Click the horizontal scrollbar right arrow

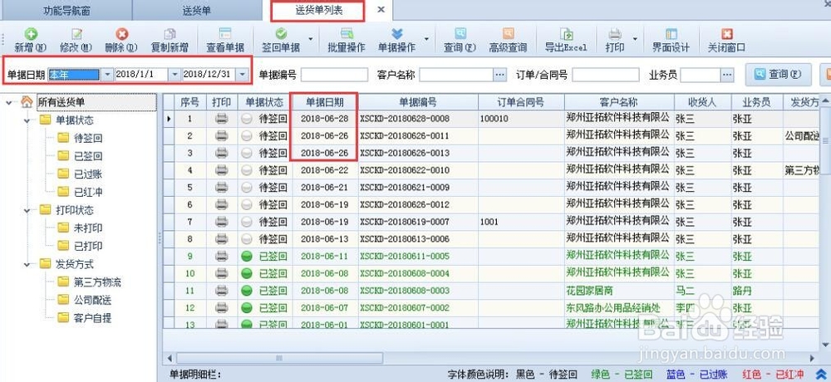click(x=813, y=359)
